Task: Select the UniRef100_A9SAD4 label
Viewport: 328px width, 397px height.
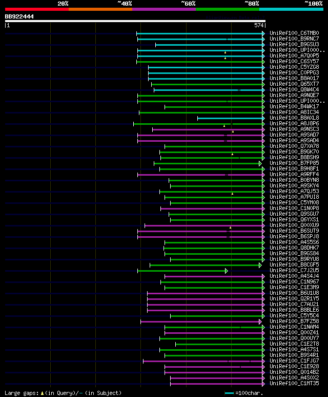Action: point(294,141)
